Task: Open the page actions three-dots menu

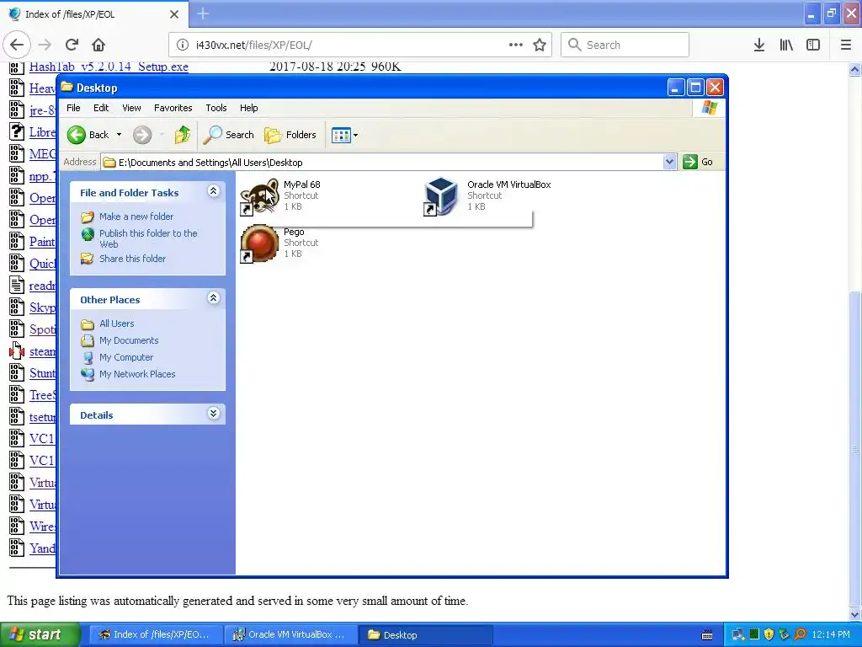Action: [x=516, y=45]
